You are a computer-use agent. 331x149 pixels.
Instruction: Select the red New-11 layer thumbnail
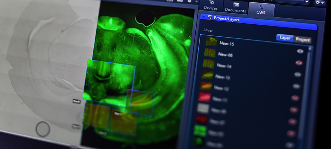[205, 97]
